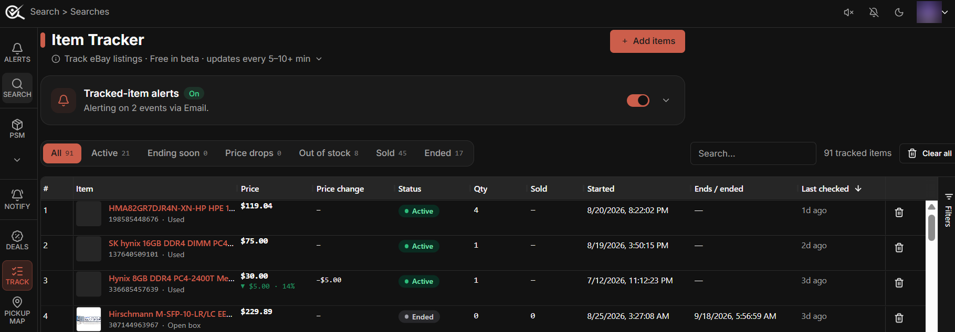Sort by Price column header
The height and width of the screenshot is (332, 955).
(250, 189)
